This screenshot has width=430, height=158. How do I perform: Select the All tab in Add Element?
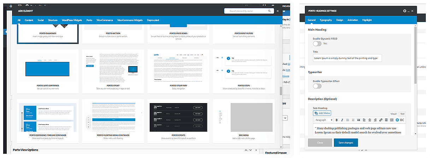[x=19, y=20]
